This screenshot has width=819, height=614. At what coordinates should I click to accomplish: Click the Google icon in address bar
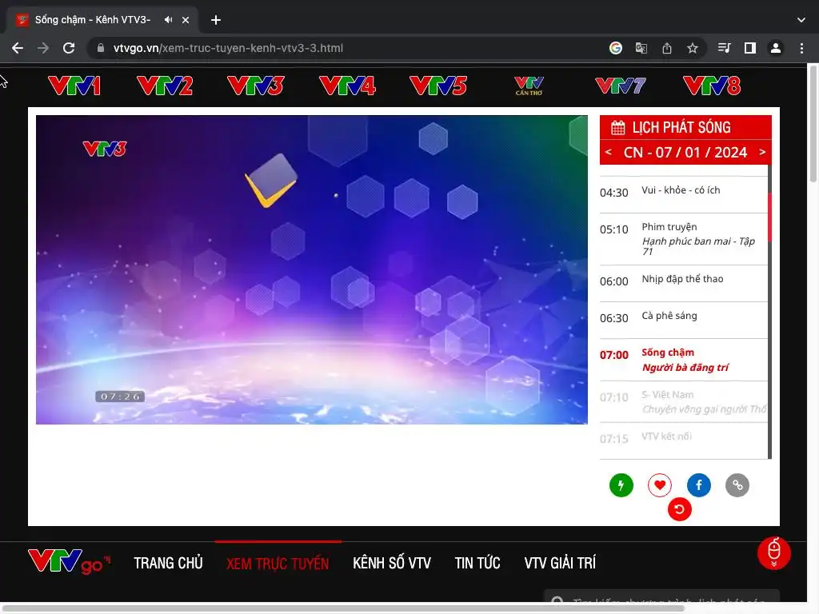[616, 48]
